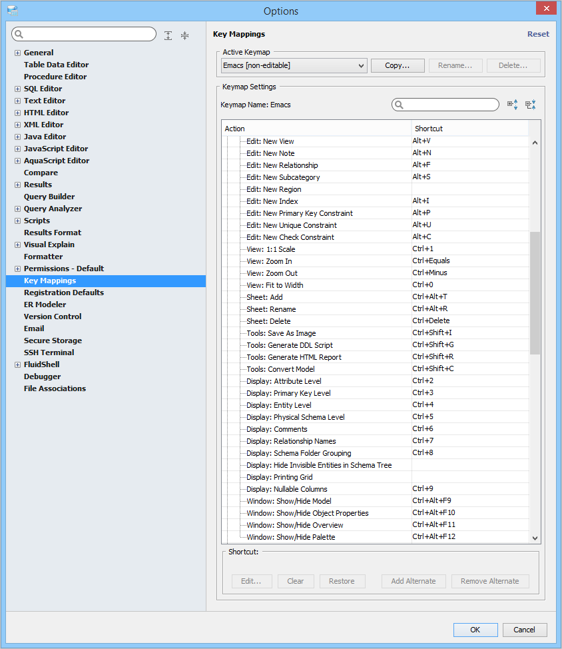Screen dimensions: 562x649
Task: Select SSH Terminal in tree
Action: [x=49, y=353]
